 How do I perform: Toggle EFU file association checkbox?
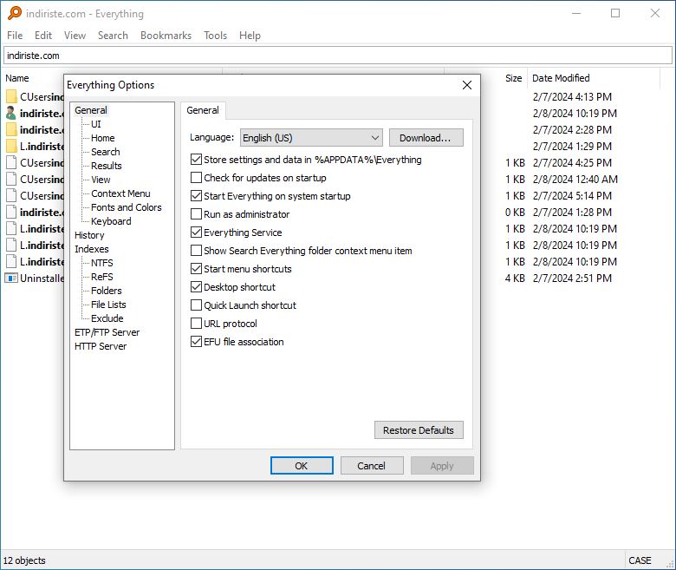pyautogui.click(x=196, y=342)
